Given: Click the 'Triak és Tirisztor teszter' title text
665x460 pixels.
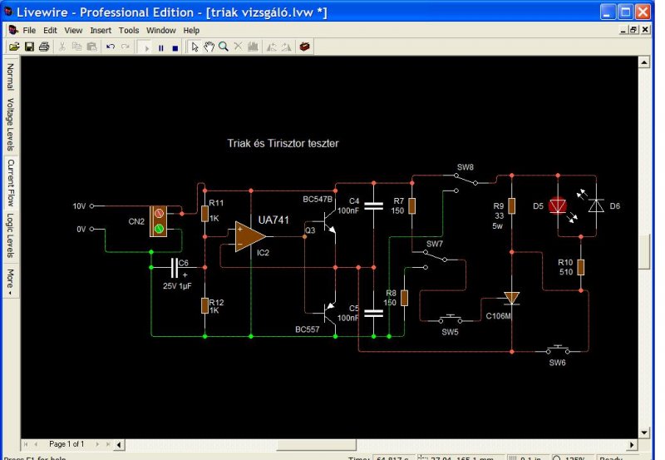Looking at the screenshot, I should (283, 143).
